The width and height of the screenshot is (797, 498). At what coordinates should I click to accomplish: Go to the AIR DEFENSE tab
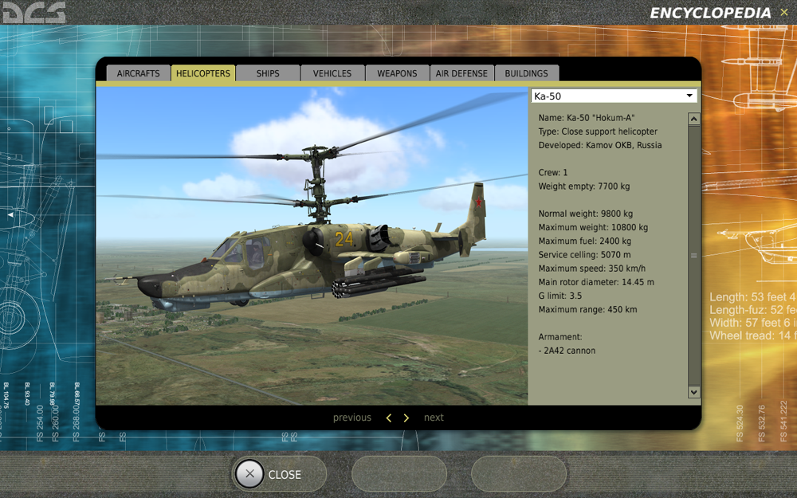461,73
